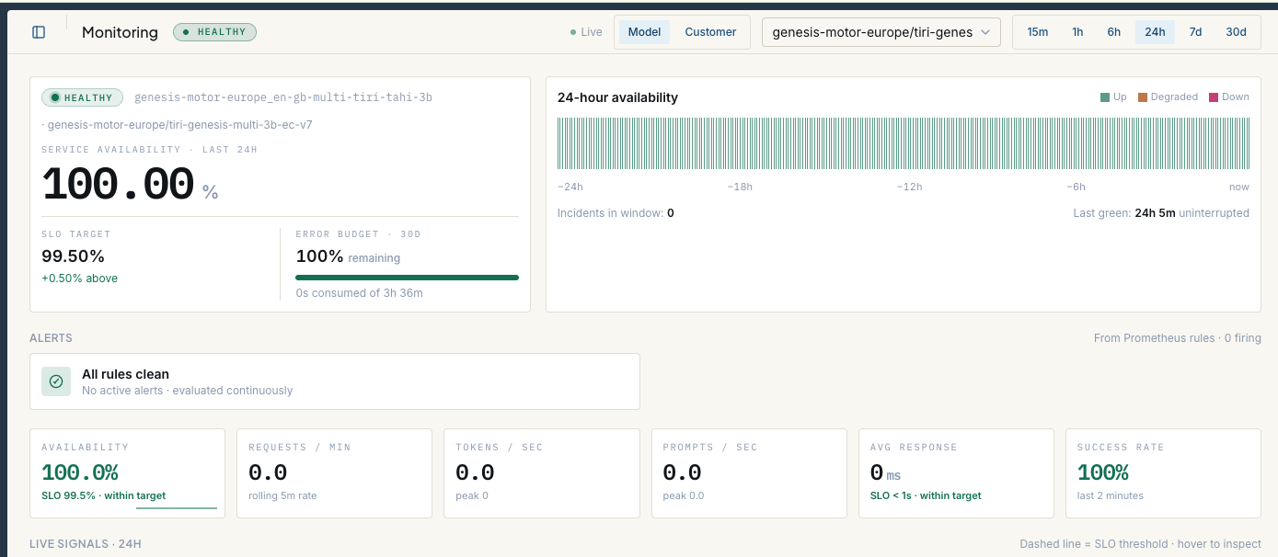Viewport: 1278px width, 557px height.
Task: Click the Monitoring page title
Action: pos(121,32)
